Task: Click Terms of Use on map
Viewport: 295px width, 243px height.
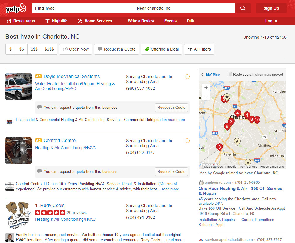Action: pos(248,167)
